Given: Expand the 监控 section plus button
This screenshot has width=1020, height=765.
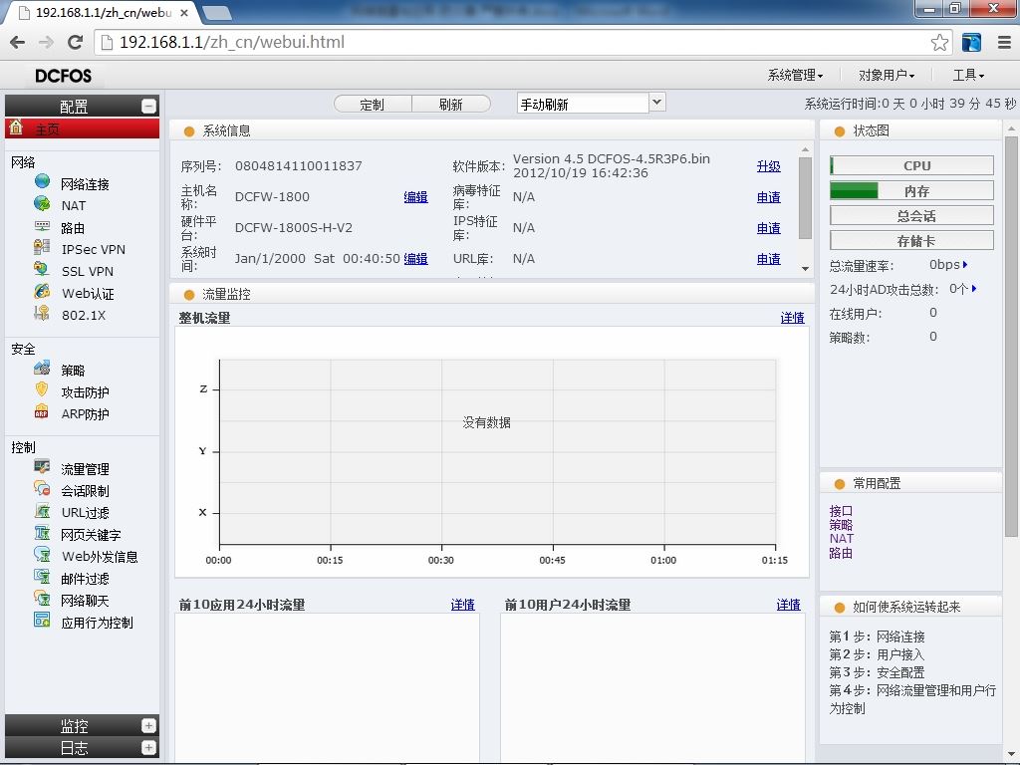Looking at the screenshot, I should pos(149,725).
